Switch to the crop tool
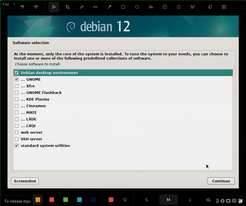This screenshot has width=246, height=206. 67,7
